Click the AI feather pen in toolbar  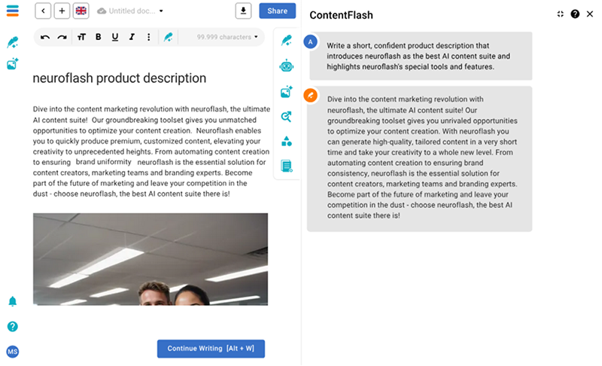pos(168,37)
